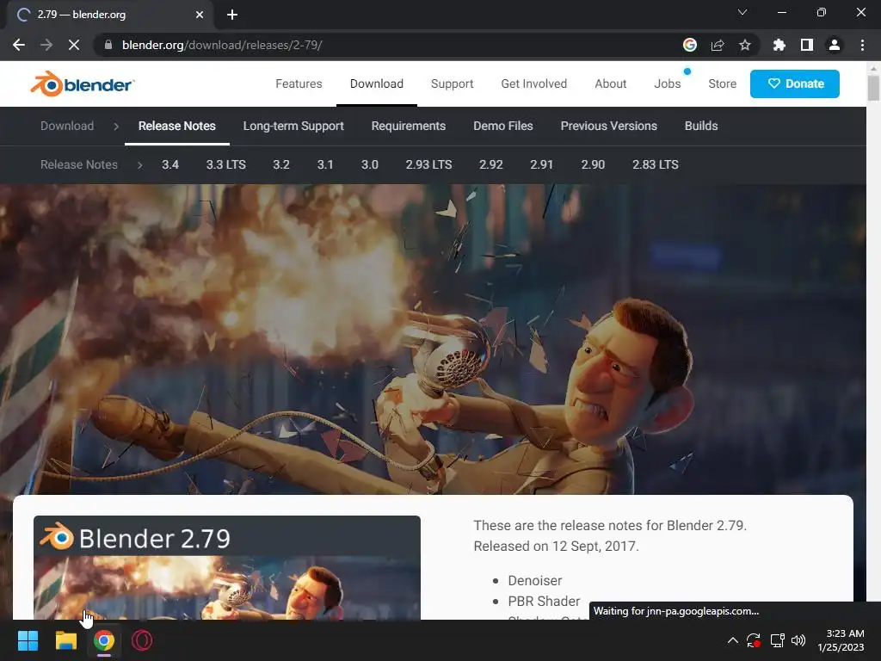Show hidden system tray icons
Screen dimensions: 881x661
(x=733, y=640)
